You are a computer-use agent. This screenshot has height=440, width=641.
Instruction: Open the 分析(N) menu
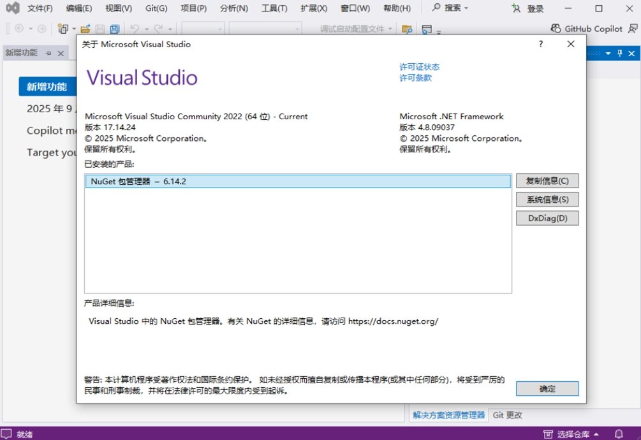coord(234,8)
